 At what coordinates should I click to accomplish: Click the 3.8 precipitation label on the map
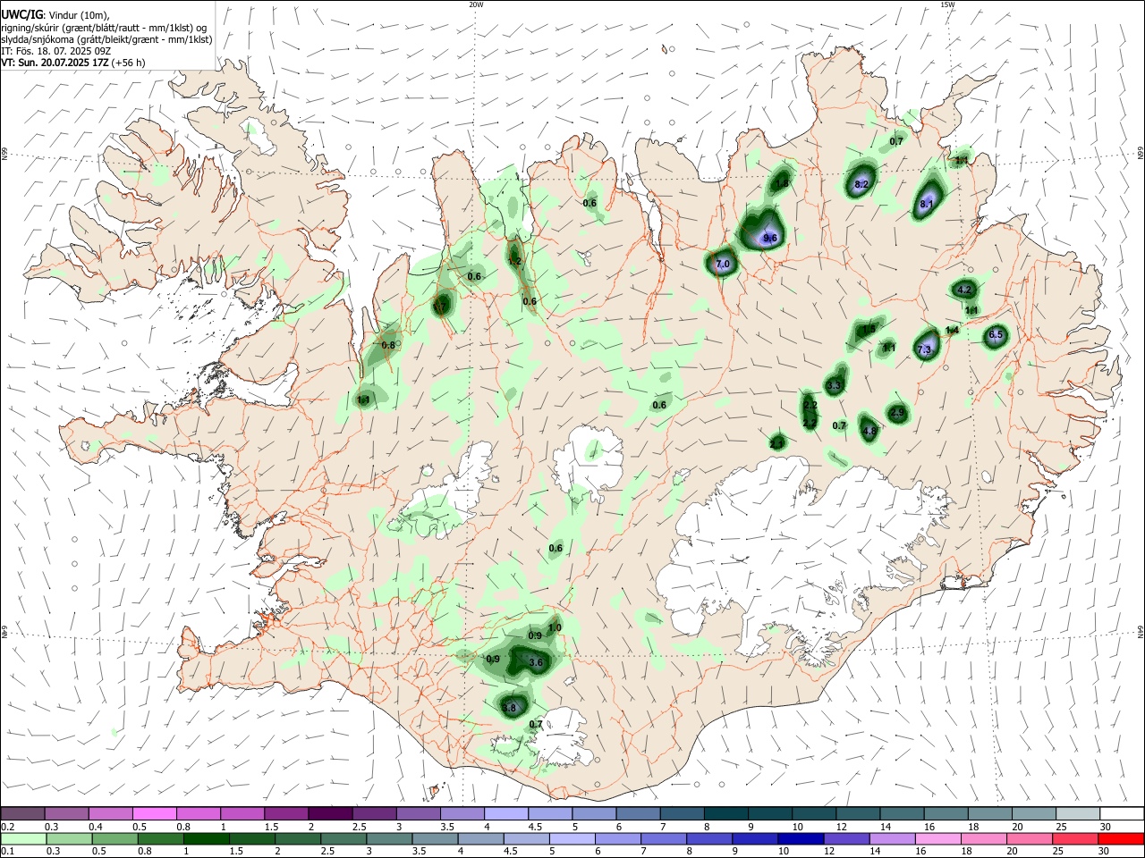[x=510, y=708]
